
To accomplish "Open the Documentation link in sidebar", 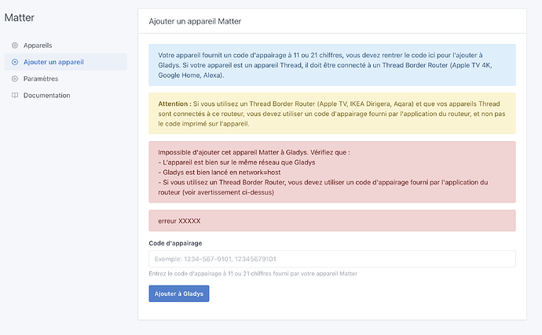I will click(x=46, y=96).
